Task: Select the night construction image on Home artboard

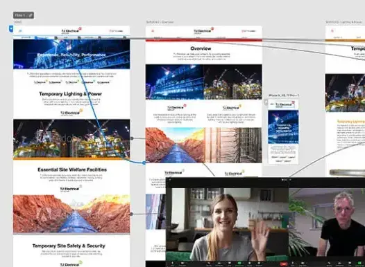Action: tap(71, 139)
